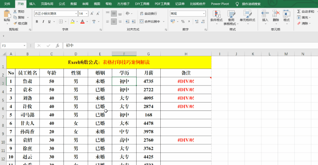Click the formula bar showing 初中
Viewport: 318px width, 165px height.
(191, 46)
